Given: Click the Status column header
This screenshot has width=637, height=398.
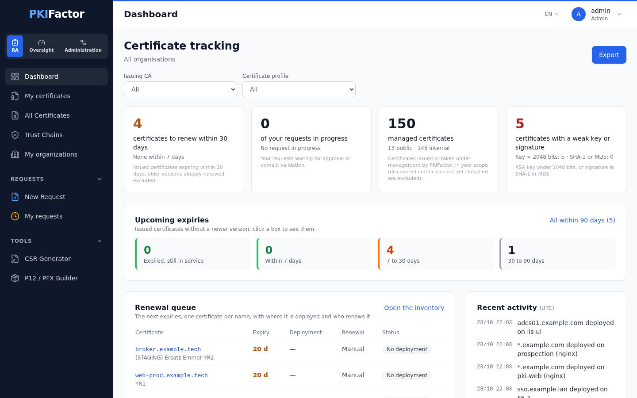Looking at the screenshot, I should tap(391, 333).
